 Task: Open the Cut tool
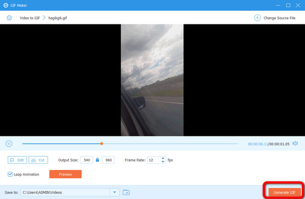(38, 160)
